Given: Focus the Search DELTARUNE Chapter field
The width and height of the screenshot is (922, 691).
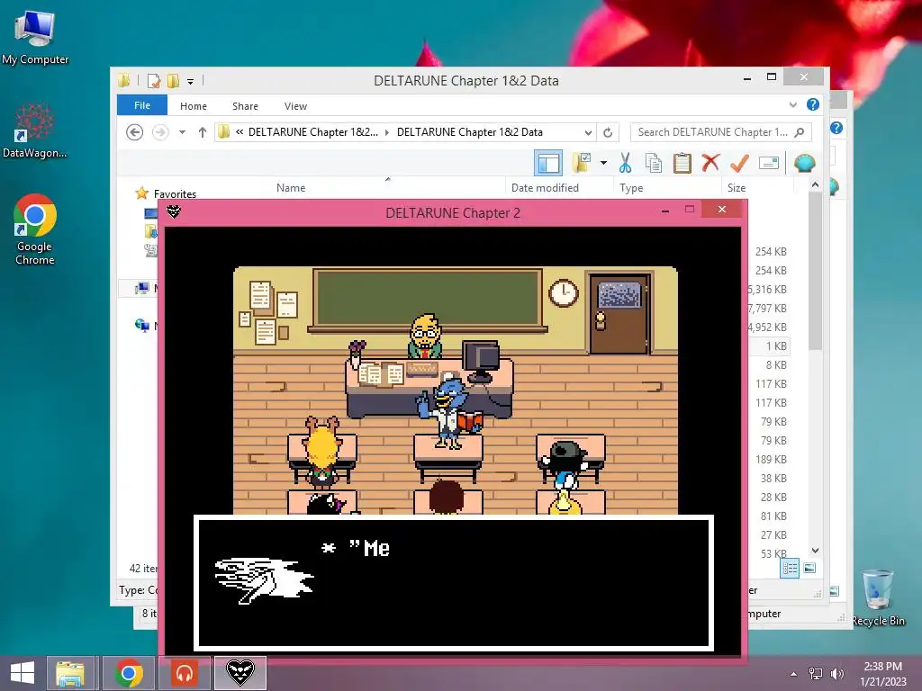Looking at the screenshot, I should [712, 132].
